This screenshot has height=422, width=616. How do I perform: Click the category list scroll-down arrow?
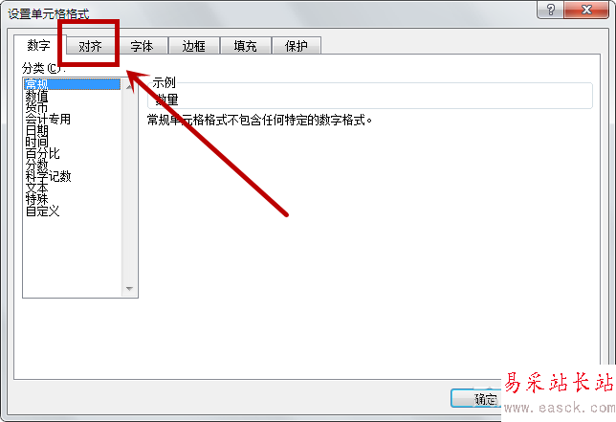click(x=129, y=289)
